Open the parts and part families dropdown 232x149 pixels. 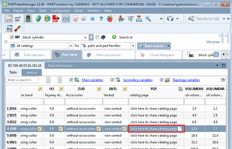(x=133, y=46)
